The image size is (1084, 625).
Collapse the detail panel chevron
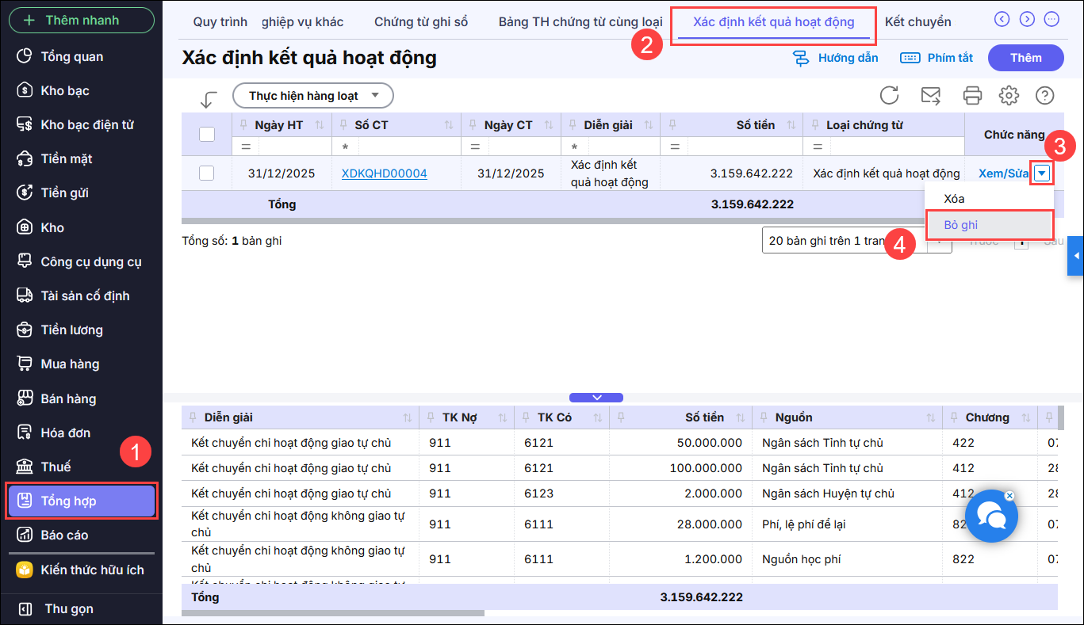596,398
